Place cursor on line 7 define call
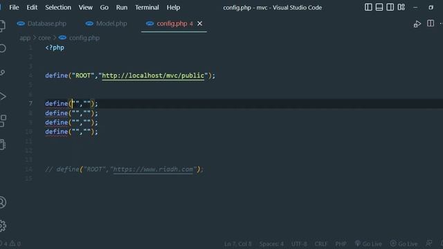 (71, 104)
